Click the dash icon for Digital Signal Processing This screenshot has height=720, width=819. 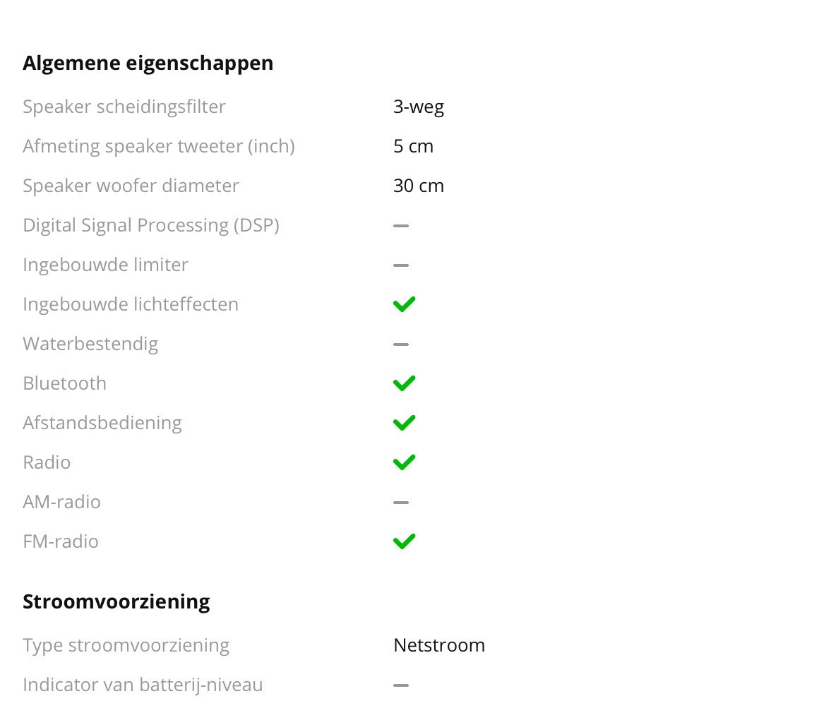[401, 226]
